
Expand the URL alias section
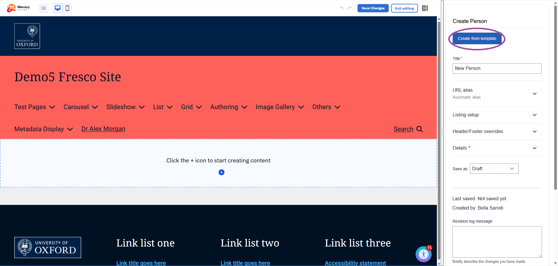[535, 94]
